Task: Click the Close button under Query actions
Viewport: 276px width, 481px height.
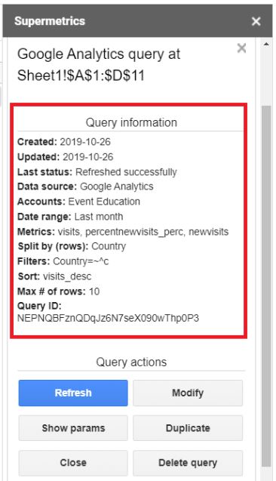Action: click(x=73, y=463)
